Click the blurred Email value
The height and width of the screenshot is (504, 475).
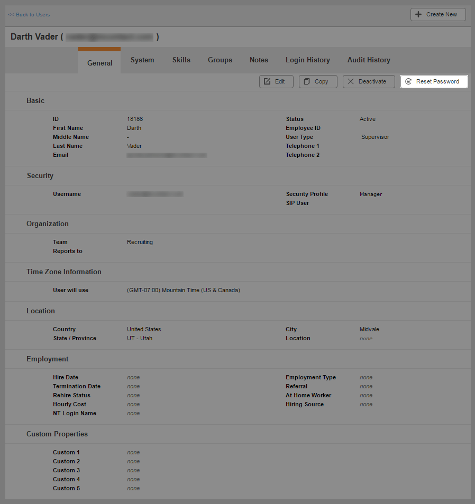click(x=167, y=155)
